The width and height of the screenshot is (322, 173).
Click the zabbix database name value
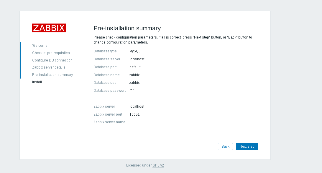coord(134,75)
